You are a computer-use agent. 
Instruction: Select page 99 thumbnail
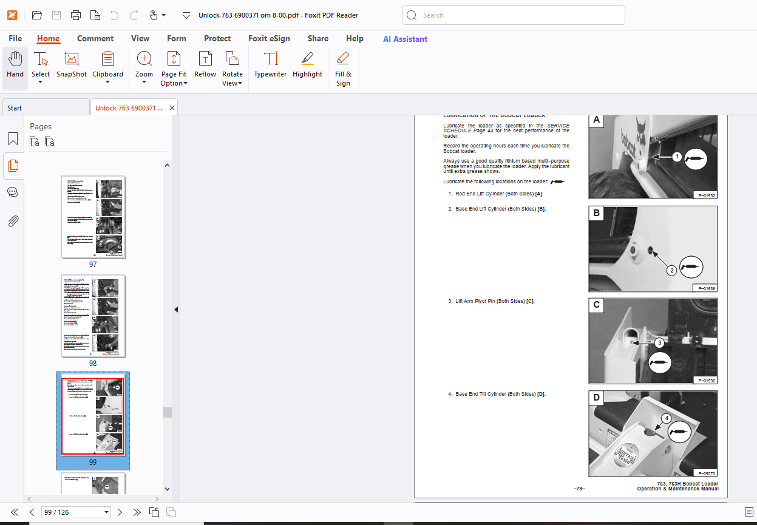tap(93, 415)
